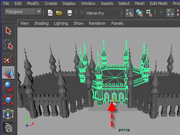Save the scene with floppy icon
Image resolution: width=180 pixels, height=135 pixels.
tap(70, 13)
